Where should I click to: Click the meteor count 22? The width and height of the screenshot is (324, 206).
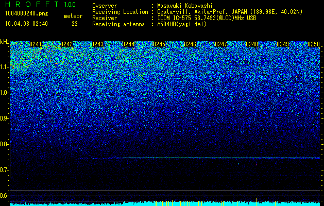click(75, 24)
